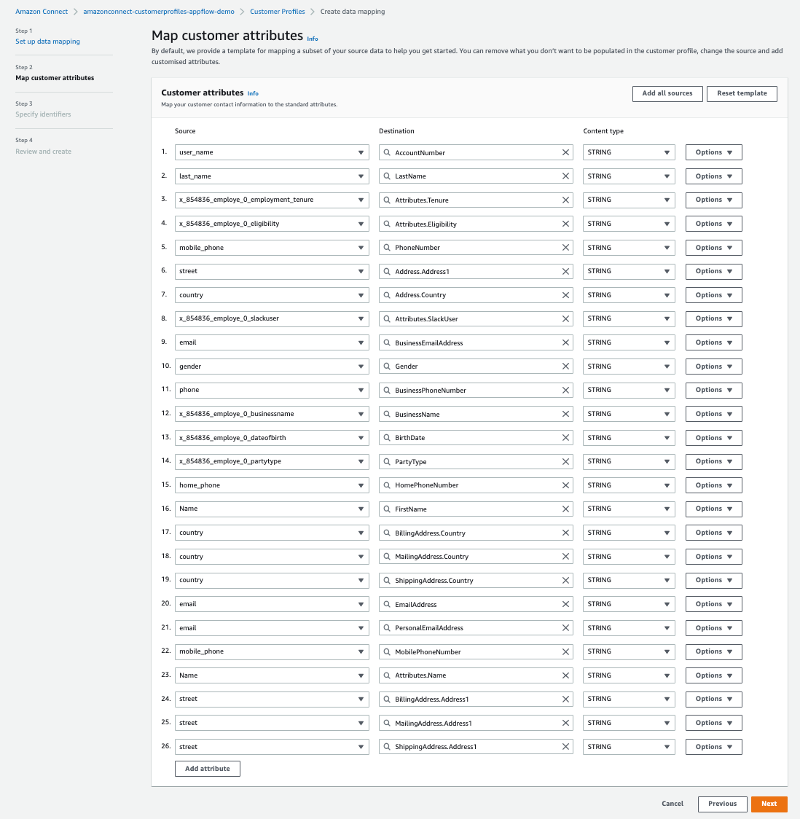800x819 pixels.
Task: Click Reset template button
Action: click(x=742, y=93)
